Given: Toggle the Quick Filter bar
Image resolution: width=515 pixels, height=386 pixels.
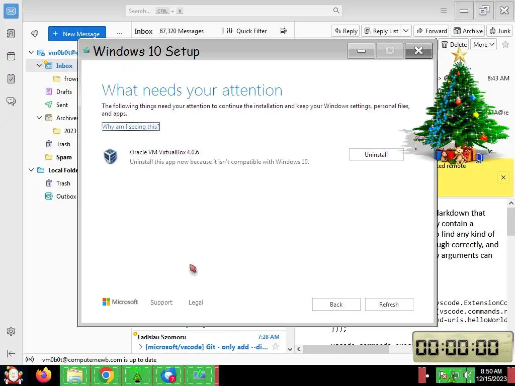Looking at the screenshot, I should tap(246, 31).
